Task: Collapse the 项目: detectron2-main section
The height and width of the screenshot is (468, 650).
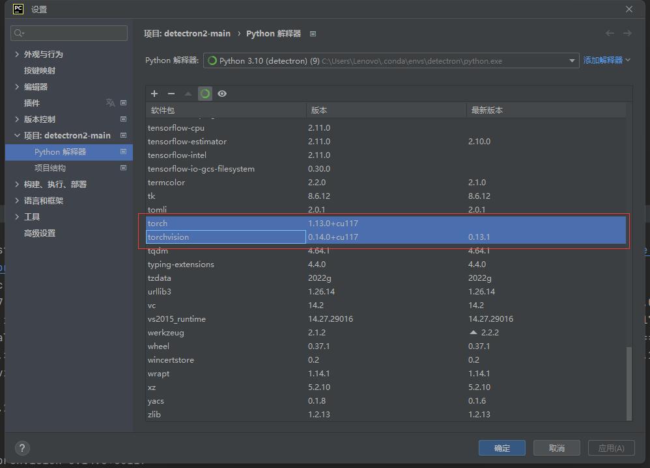Action: point(16,135)
